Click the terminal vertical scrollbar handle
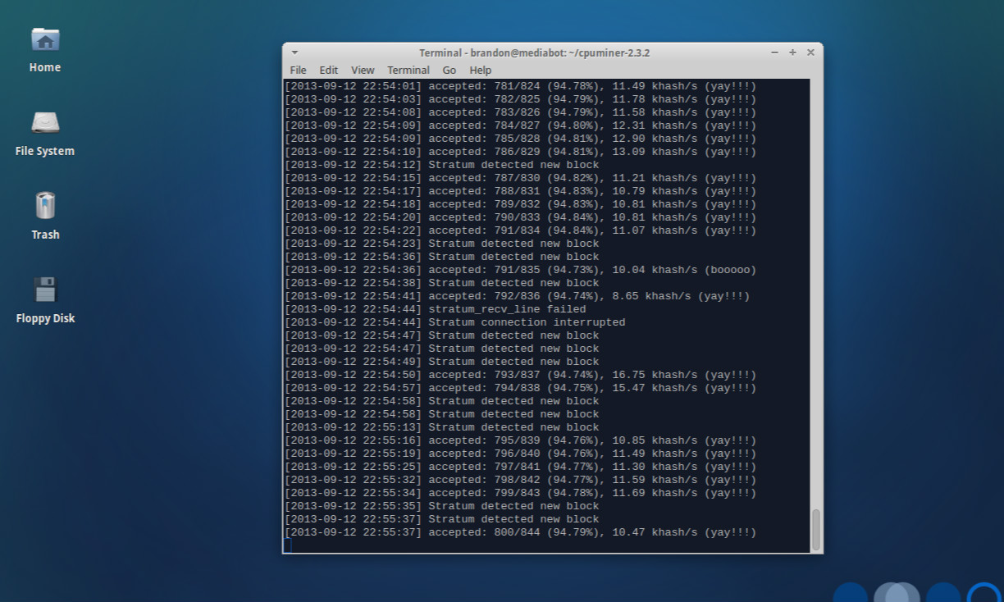The width and height of the screenshot is (1004, 602). tap(815, 530)
